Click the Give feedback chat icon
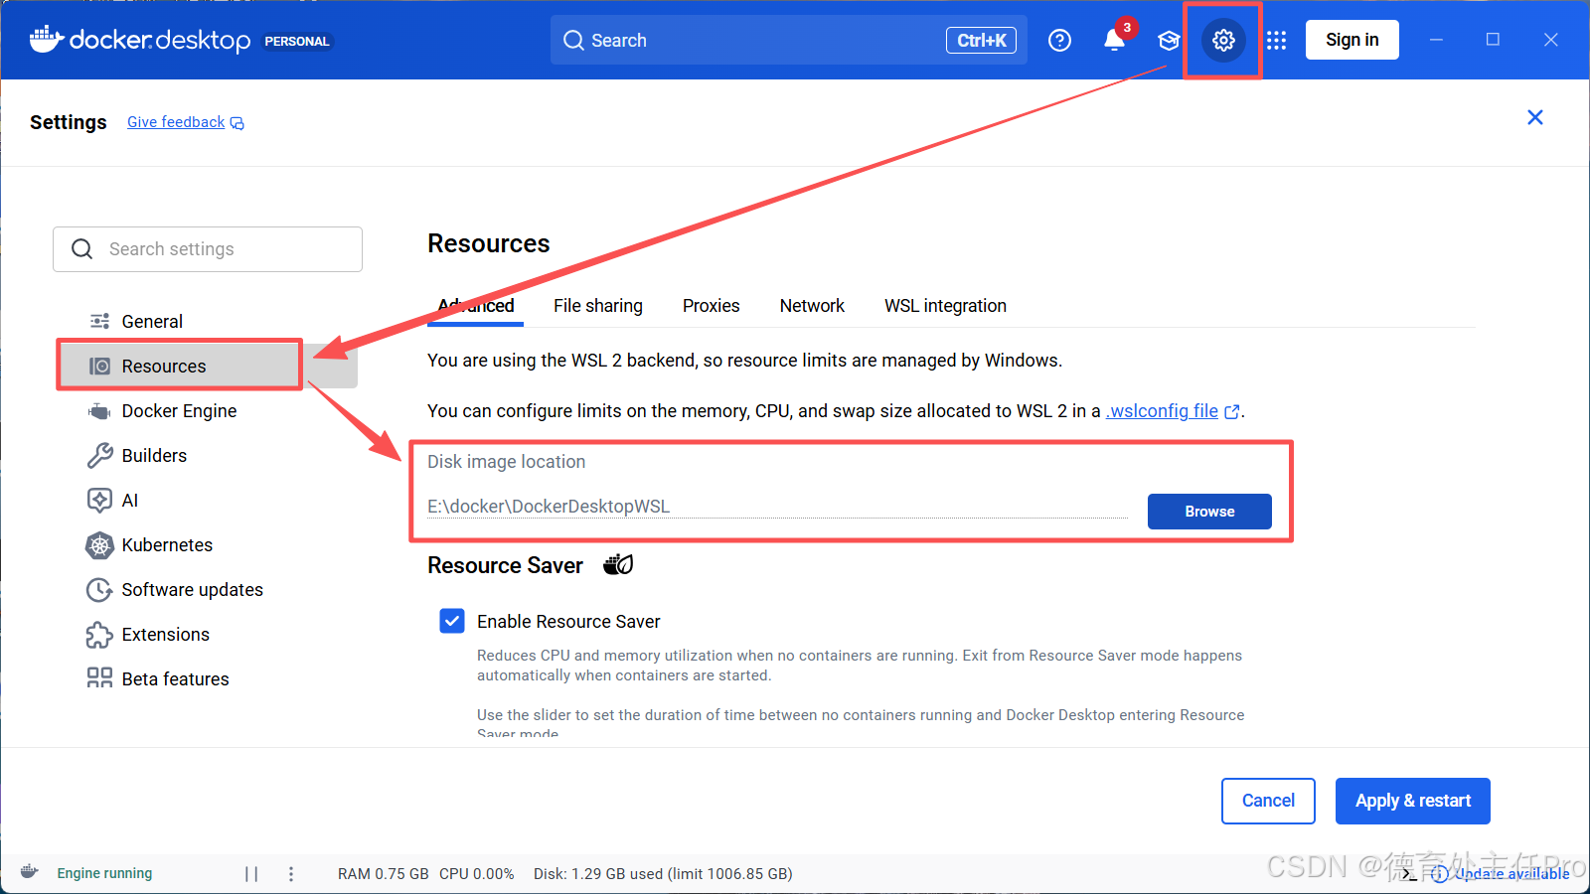This screenshot has width=1590, height=894. tap(238, 123)
